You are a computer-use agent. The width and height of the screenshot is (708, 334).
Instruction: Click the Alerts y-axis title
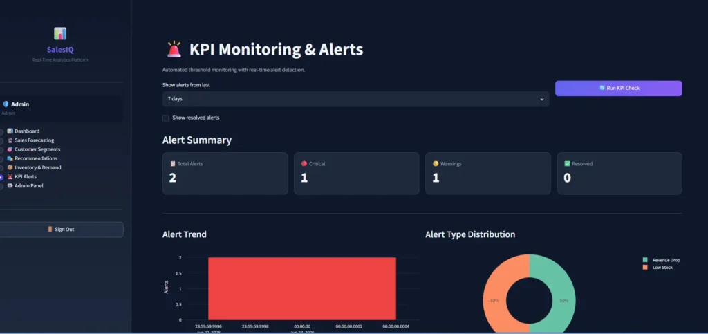pyautogui.click(x=166, y=288)
